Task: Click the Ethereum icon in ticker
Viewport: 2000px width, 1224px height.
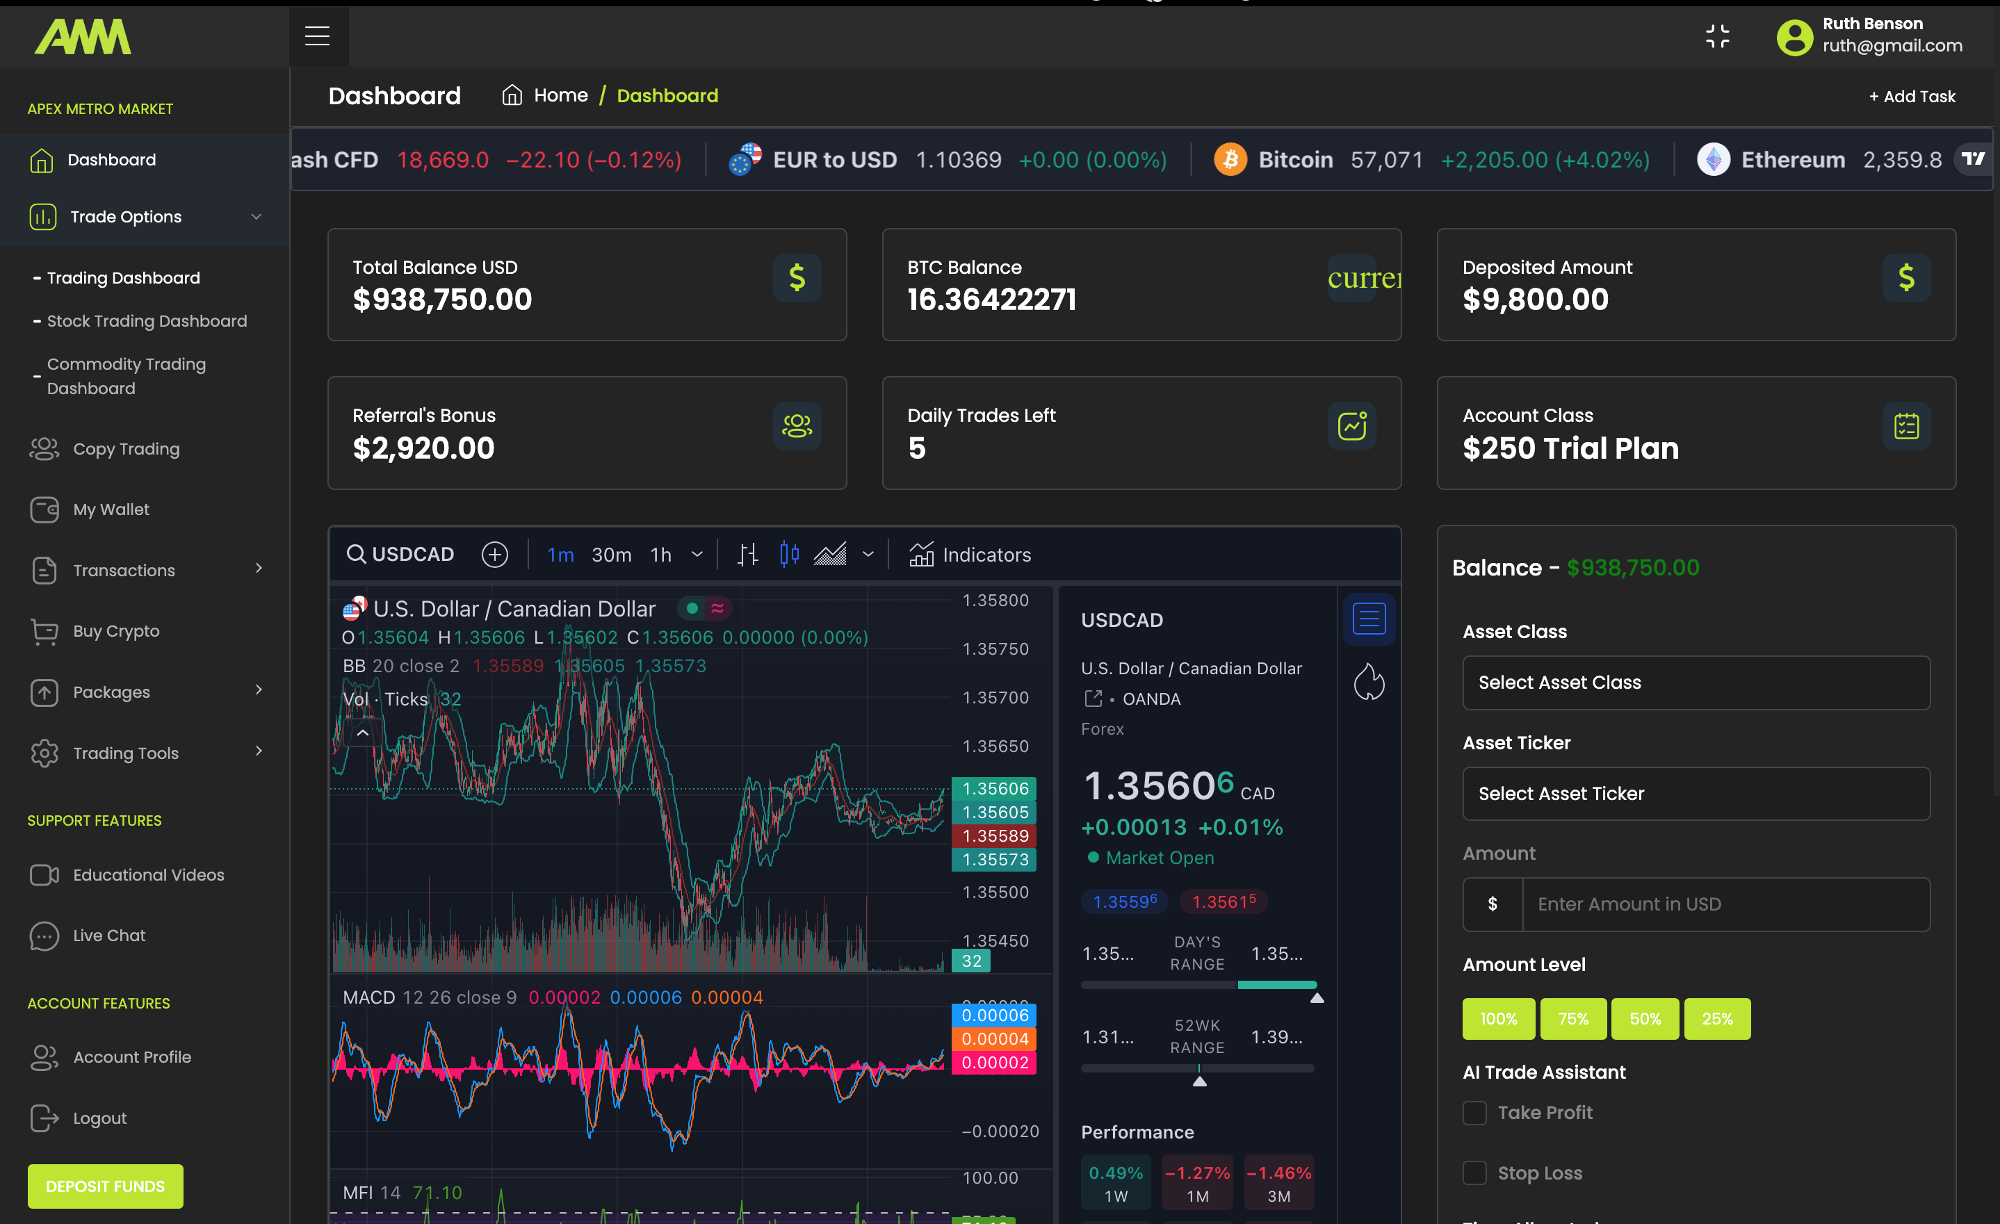Action: pos(1713,159)
